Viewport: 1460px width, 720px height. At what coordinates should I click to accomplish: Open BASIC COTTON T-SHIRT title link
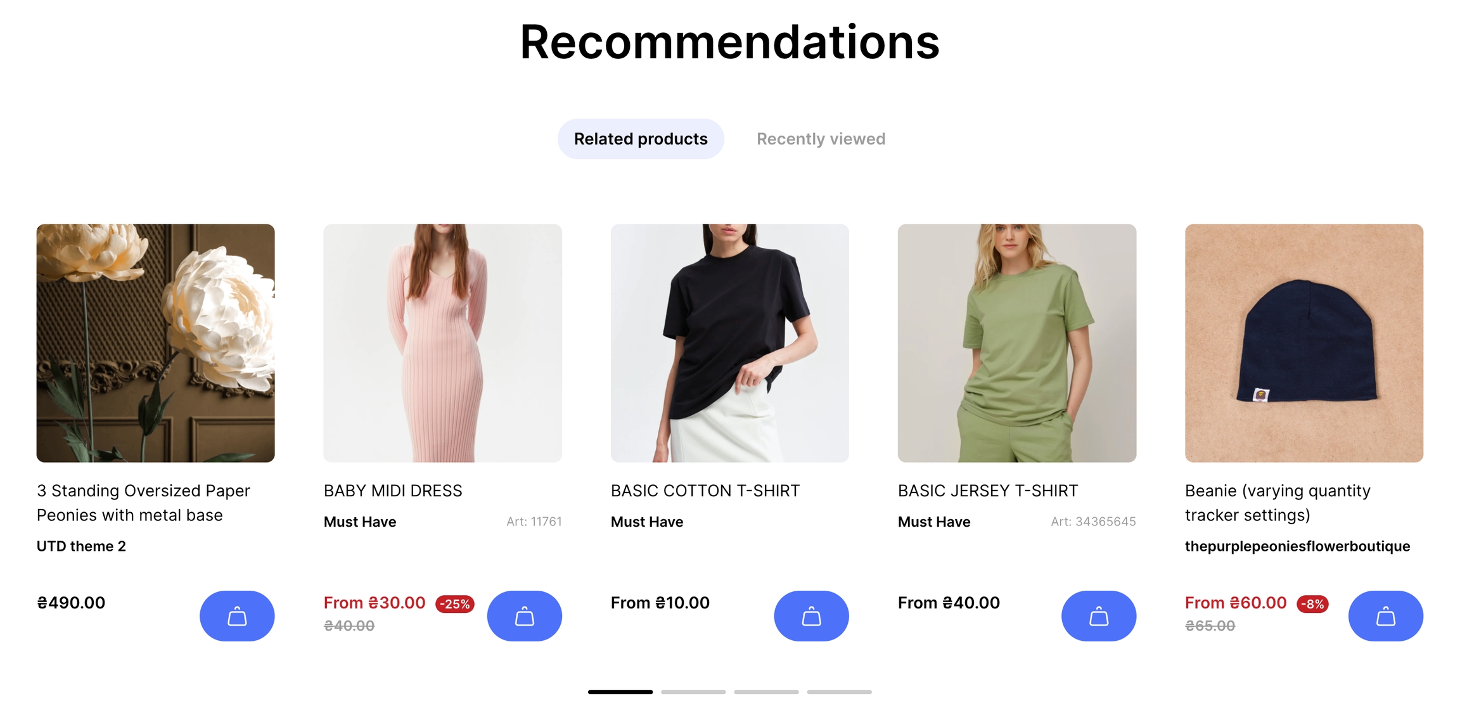click(x=705, y=491)
